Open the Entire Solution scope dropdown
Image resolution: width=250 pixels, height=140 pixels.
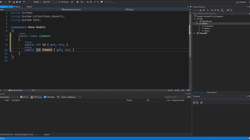point(9,97)
